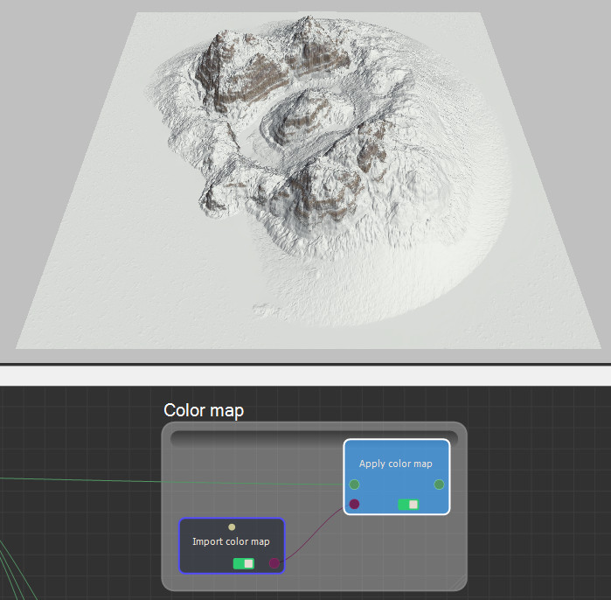Click the splitter bar between viewport and graph

click(x=305, y=365)
